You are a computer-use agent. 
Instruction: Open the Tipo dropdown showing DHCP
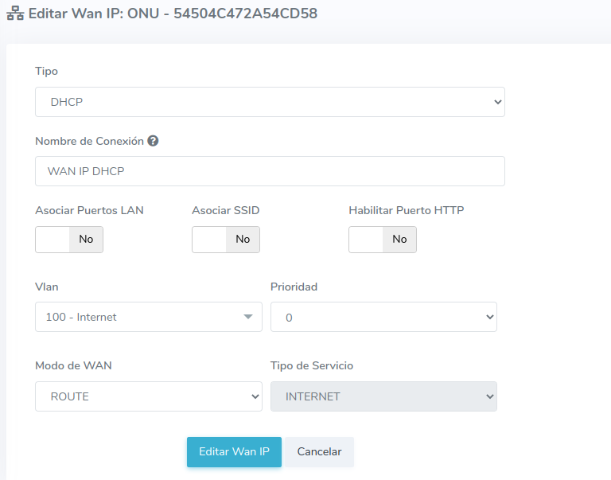[x=270, y=102]
